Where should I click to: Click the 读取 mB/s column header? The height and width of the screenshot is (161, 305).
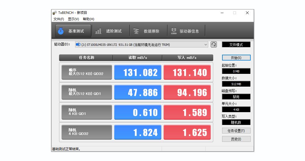point(138,58)
